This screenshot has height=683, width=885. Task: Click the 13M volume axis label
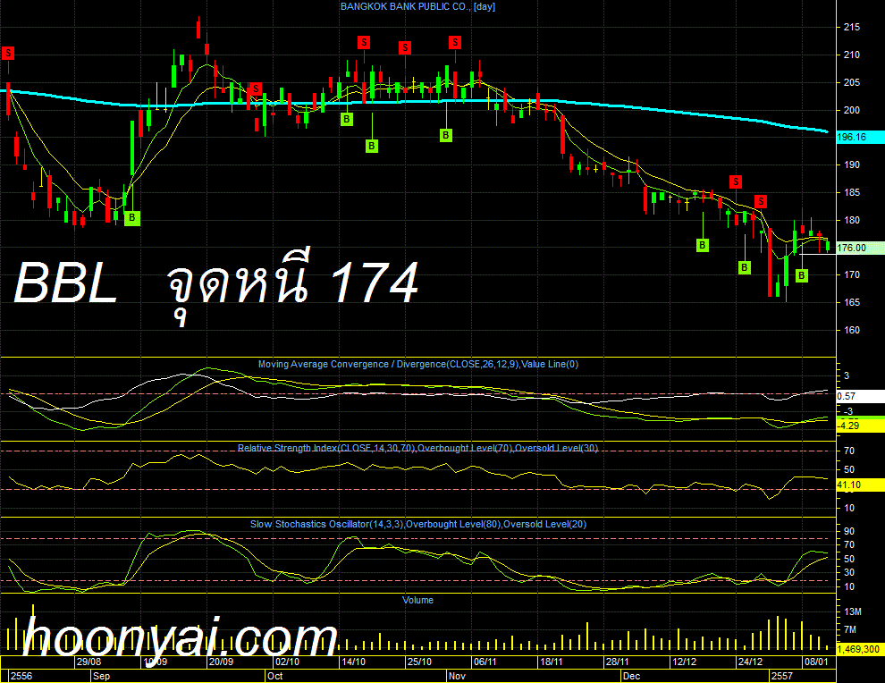click(853, 611)
